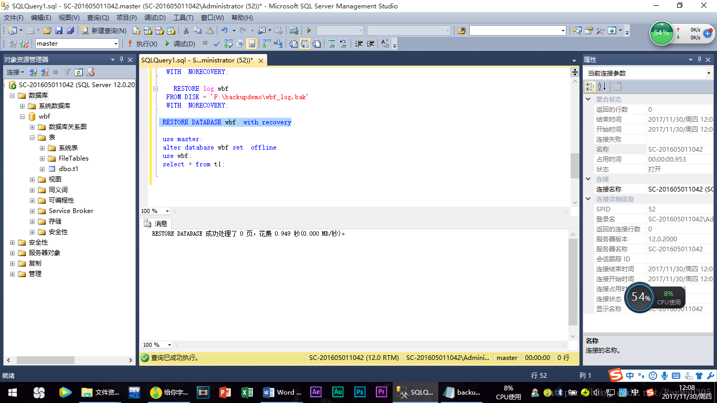Click the Connect Object Explorer icon
This screenshot has height=403, width=717.
point(33,72)
